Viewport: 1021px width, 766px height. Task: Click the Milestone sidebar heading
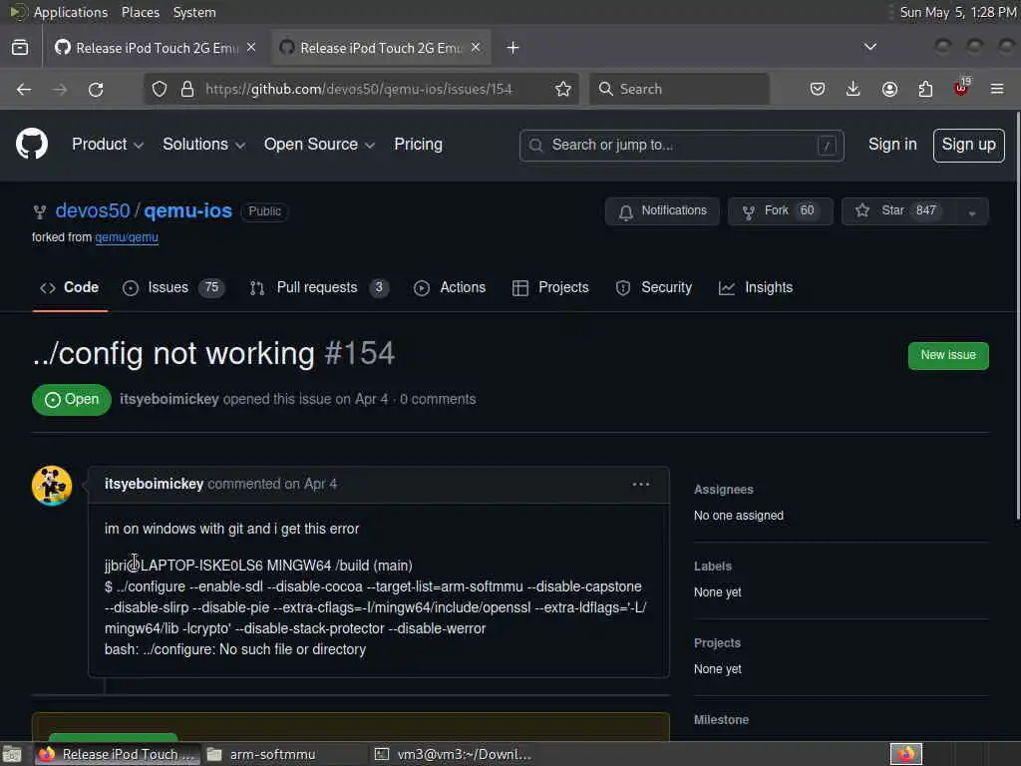pyautogui.click(x=722, y=720)
